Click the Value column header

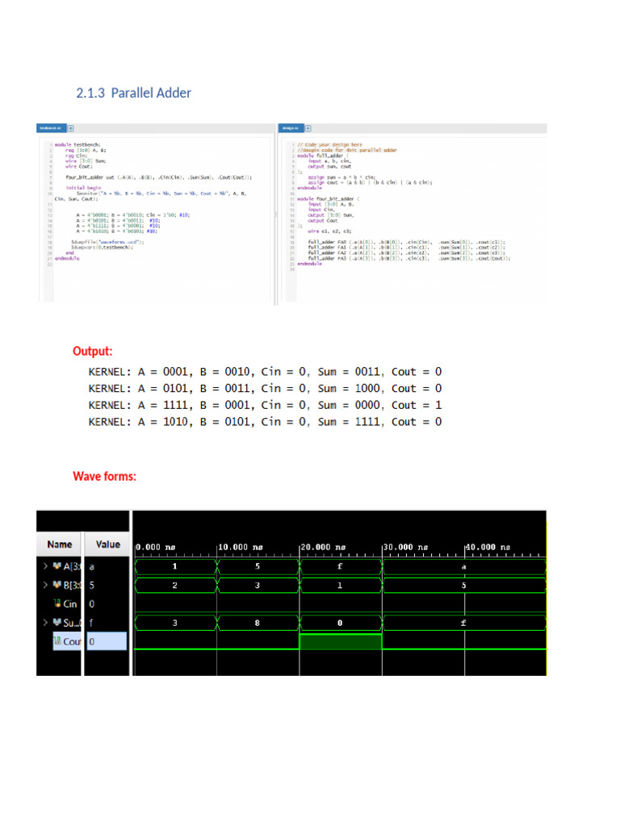coord(107,544)
